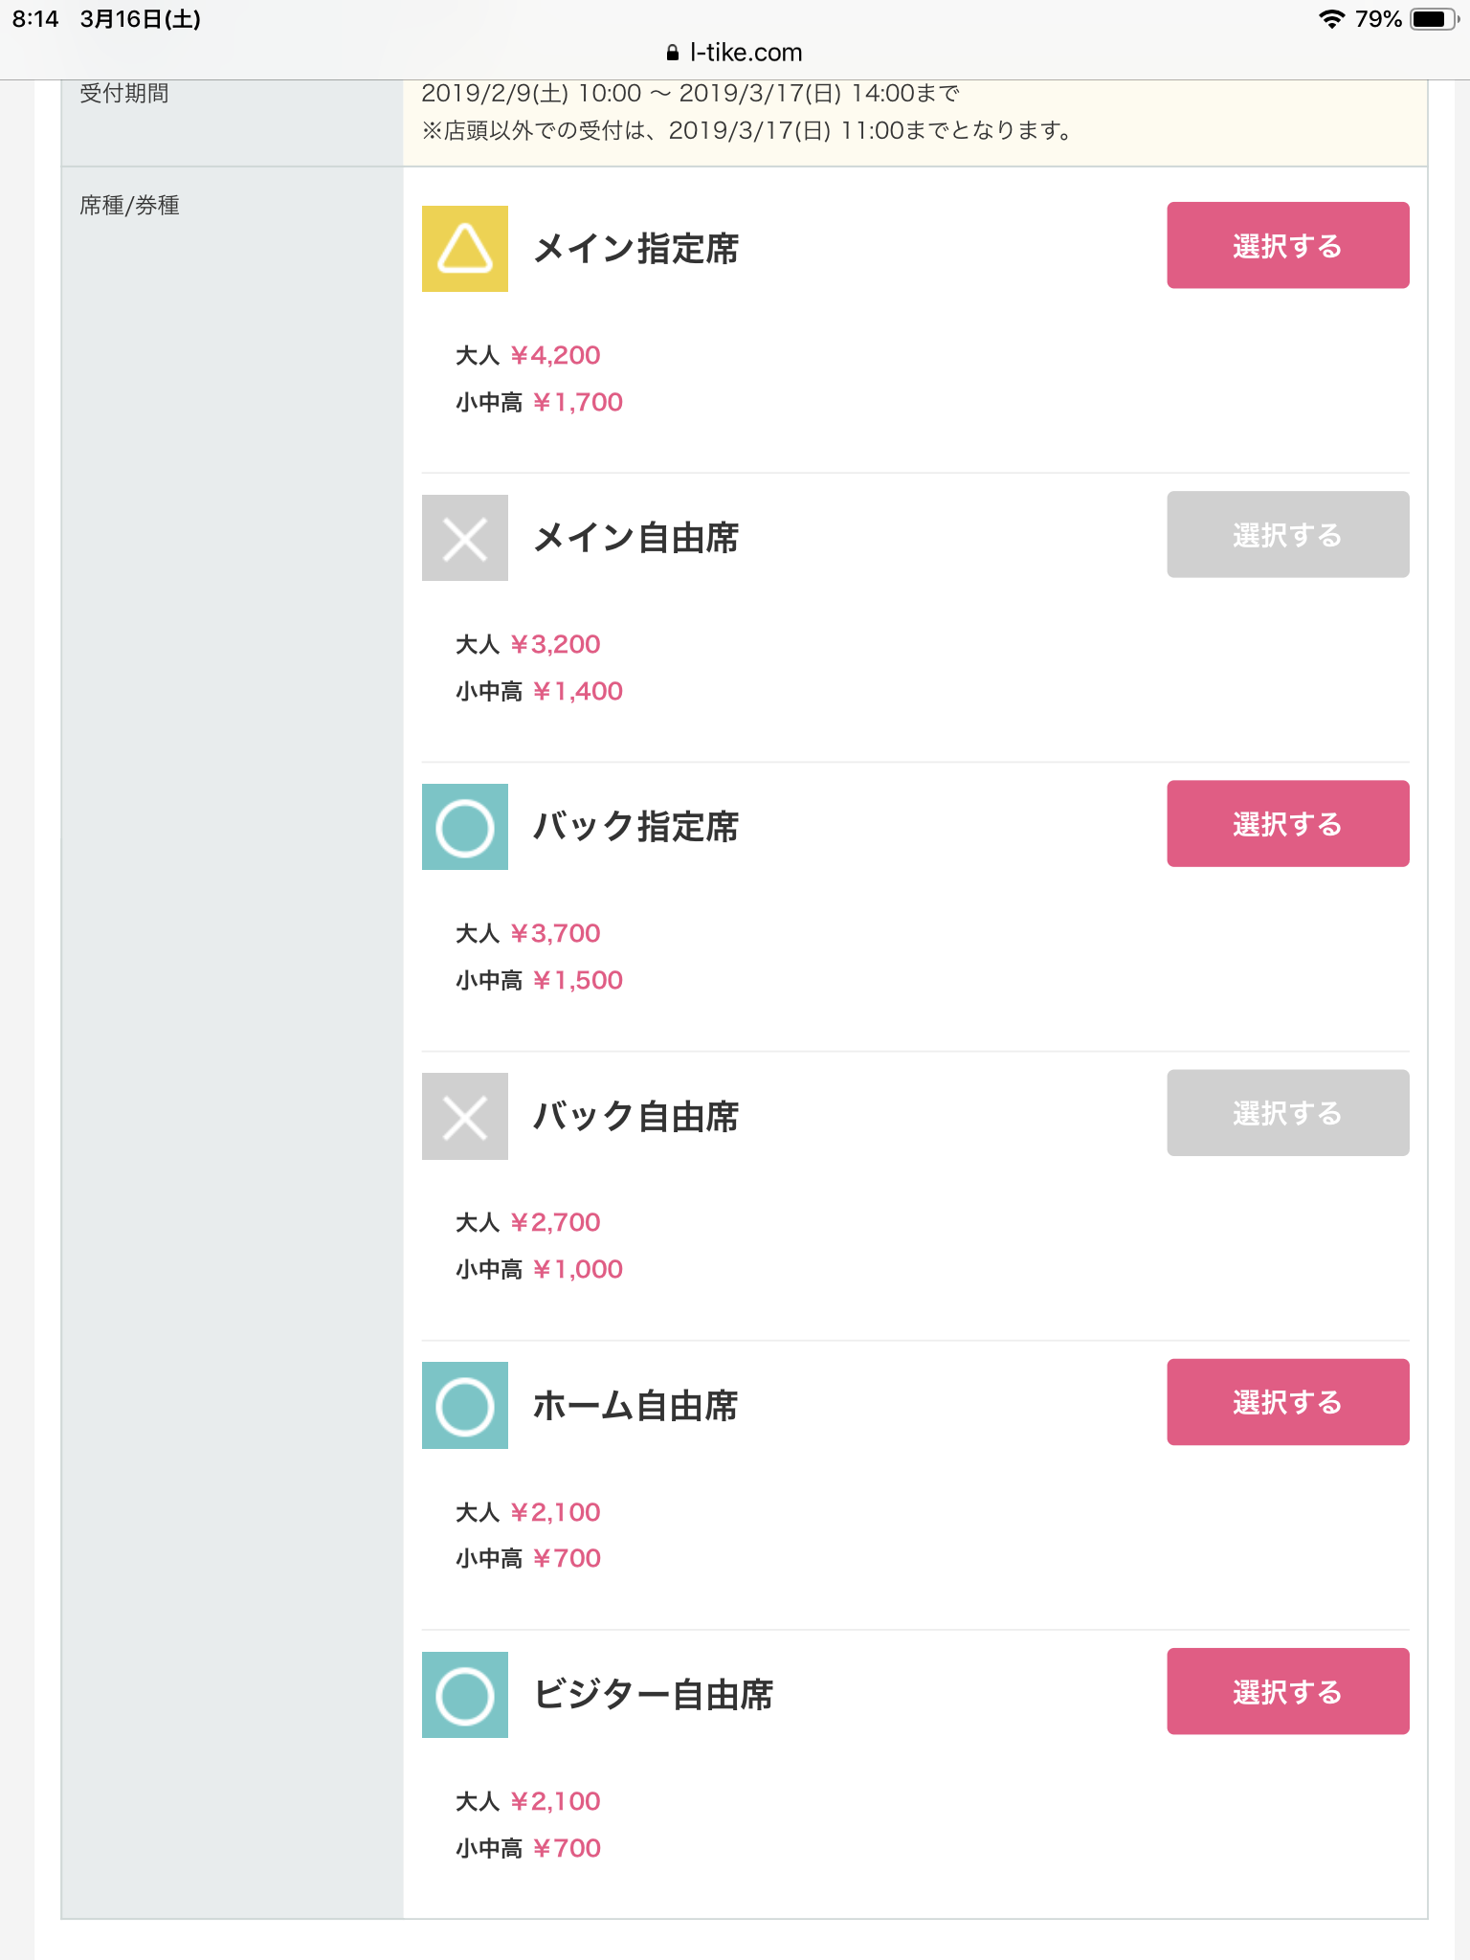Click the gray X icon beside バック自由席

point(465,1116)
